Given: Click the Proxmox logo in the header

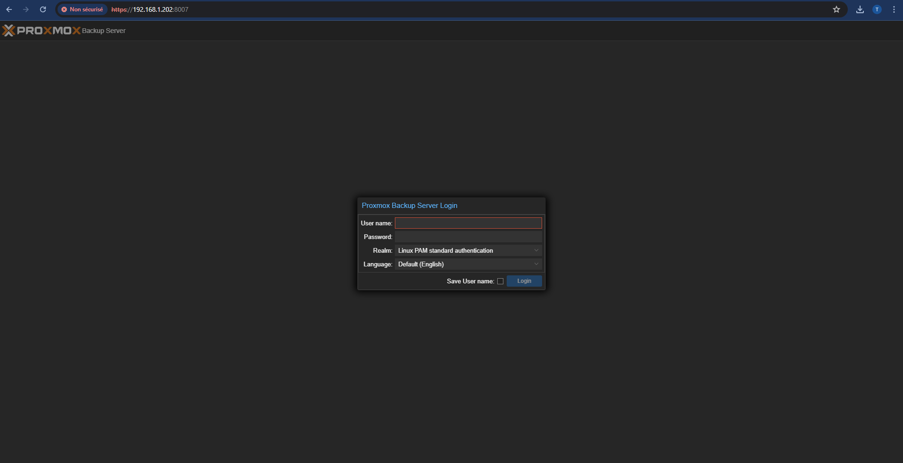Looking at the screenshot, I should (42, 31).
